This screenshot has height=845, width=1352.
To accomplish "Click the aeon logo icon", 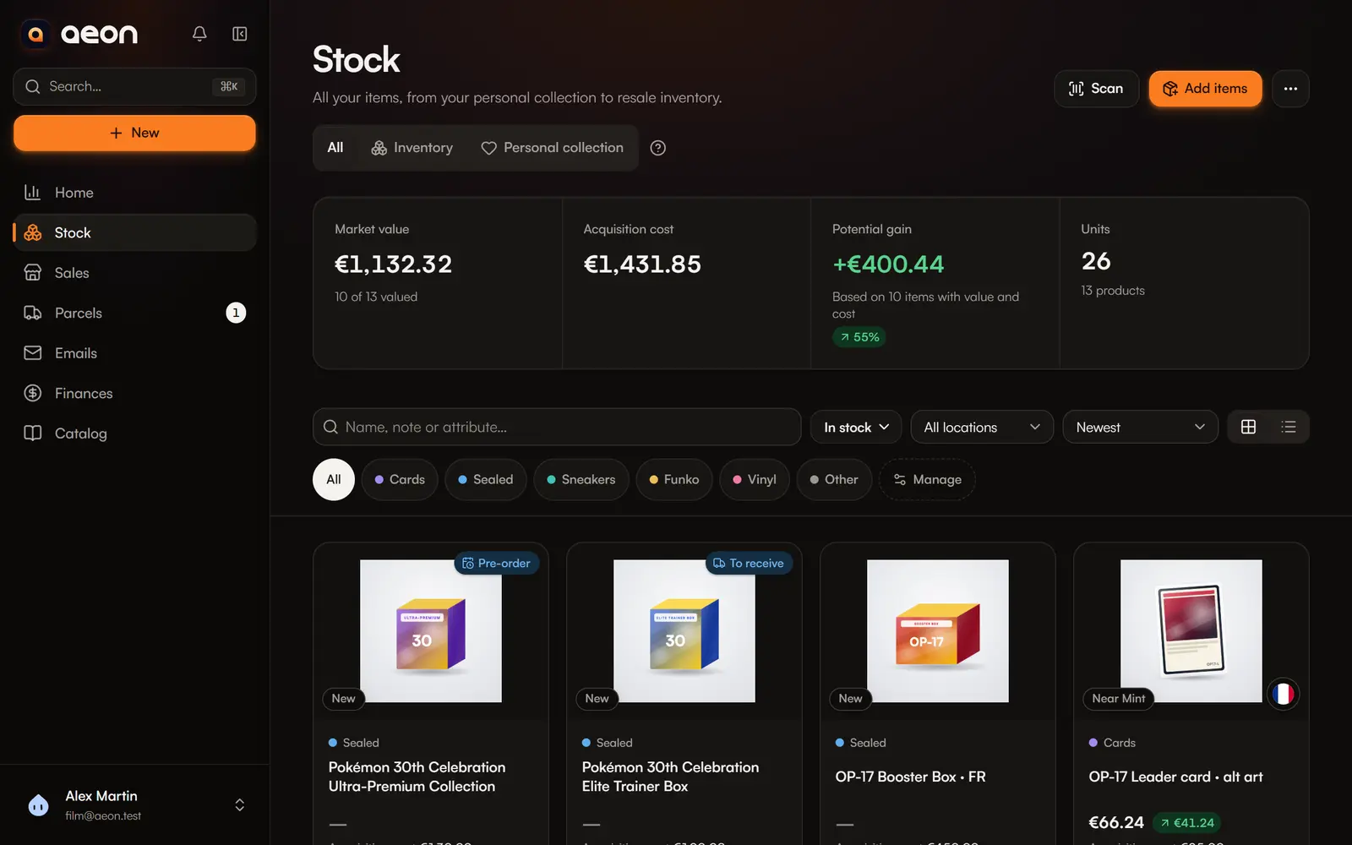I will click(35, 34).
